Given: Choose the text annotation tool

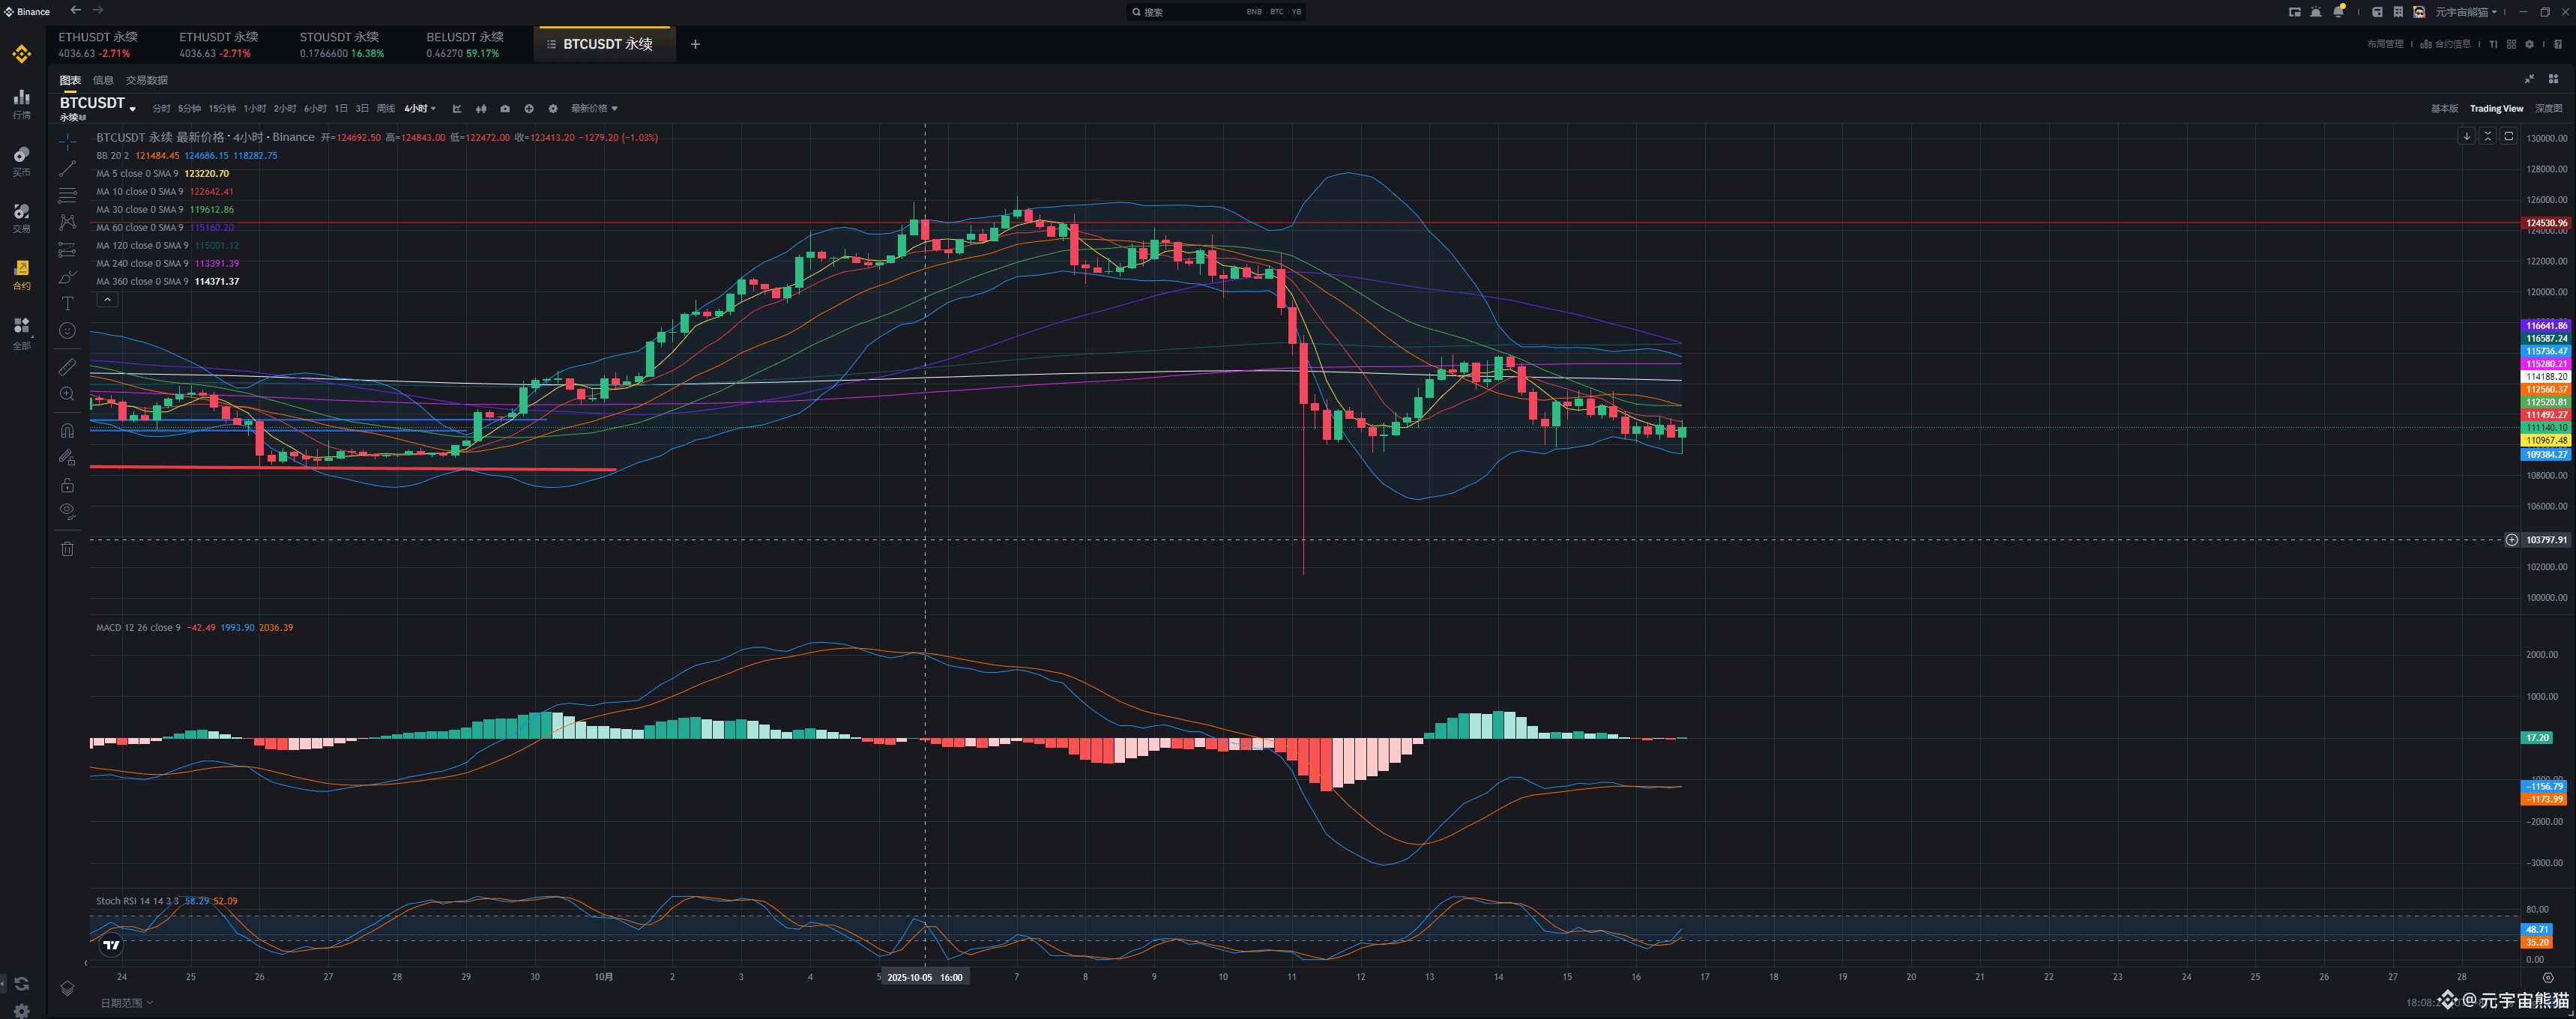Looking at the screenshot, I should click(67, 304).
